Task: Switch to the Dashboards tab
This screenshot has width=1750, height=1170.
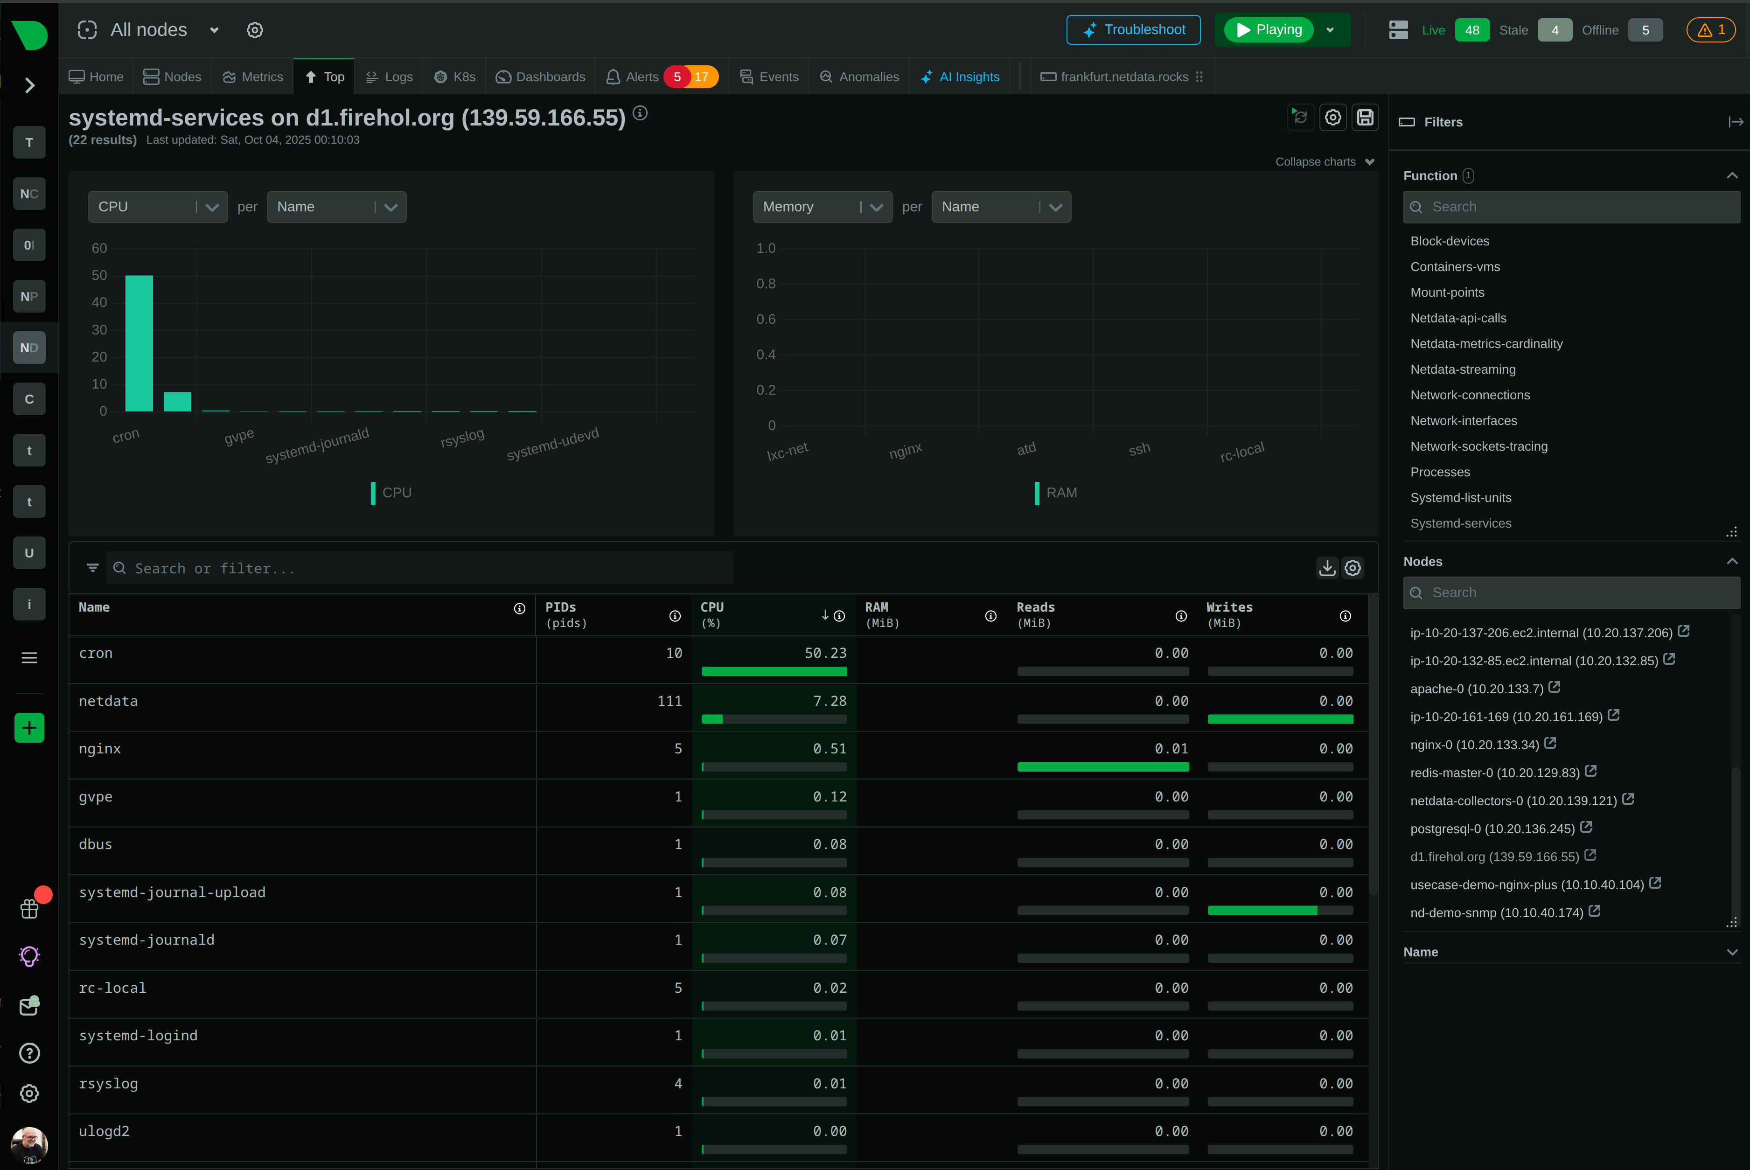Action: tap(540, 76)
